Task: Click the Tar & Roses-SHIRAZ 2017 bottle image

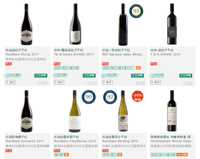Action: [75, 24]
